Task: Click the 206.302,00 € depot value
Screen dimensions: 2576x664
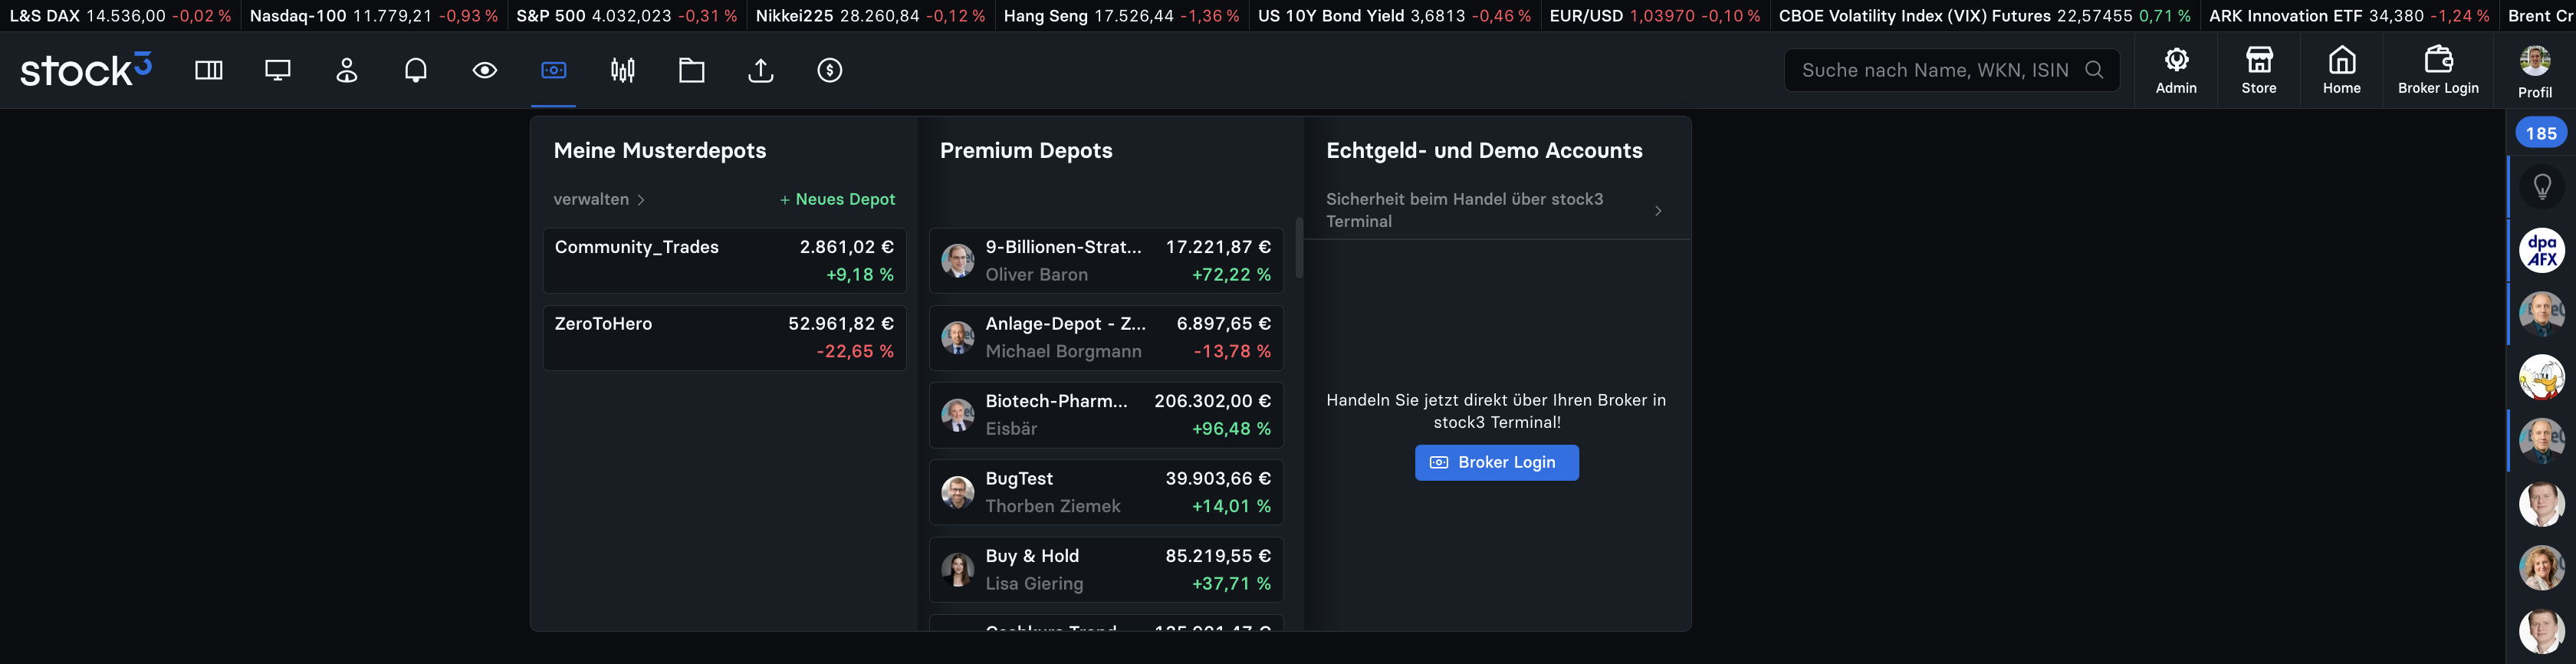Action: (1212, 401)
